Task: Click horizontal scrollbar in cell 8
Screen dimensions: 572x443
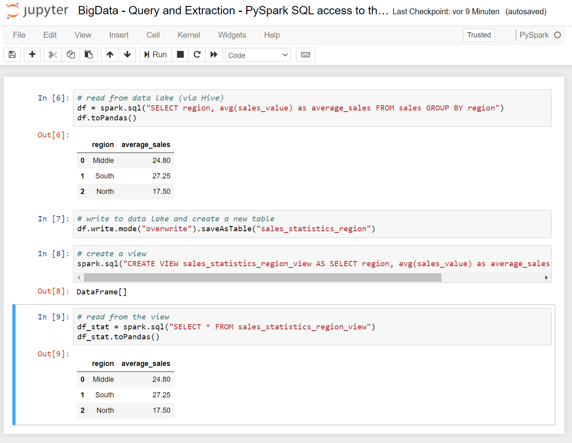Action: coord(263,277)
